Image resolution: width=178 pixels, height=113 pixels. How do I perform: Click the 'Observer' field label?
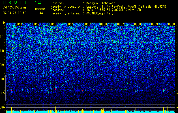point(57,3)
